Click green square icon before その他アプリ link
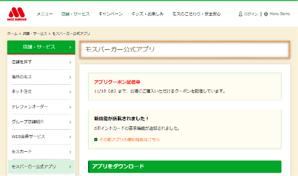 pyautogui.click(x=96, y=140)
